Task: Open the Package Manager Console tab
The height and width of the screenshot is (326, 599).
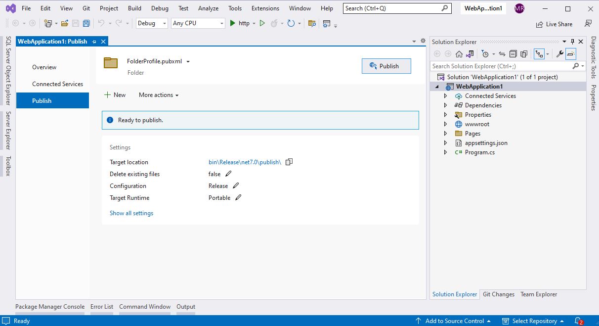Action: tap(50, 307)
